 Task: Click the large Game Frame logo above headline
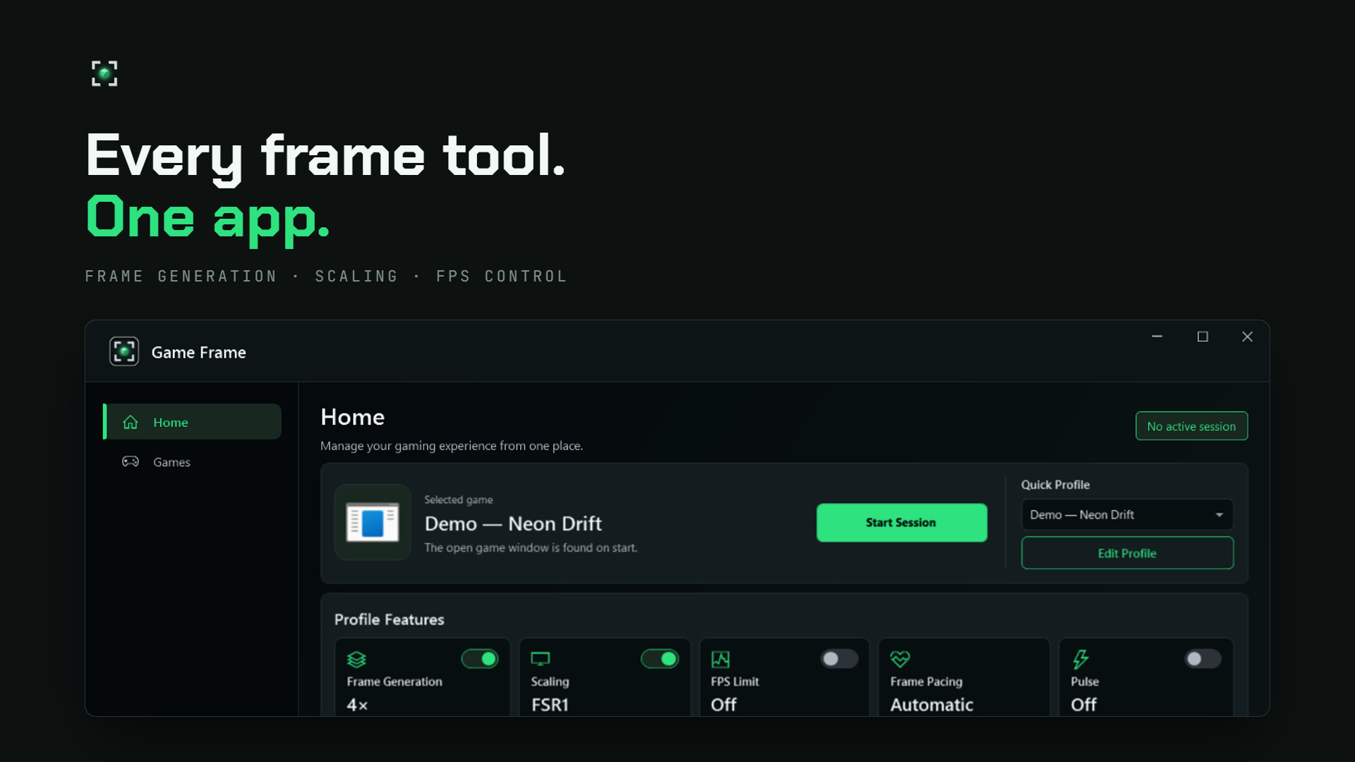point(104,73)
